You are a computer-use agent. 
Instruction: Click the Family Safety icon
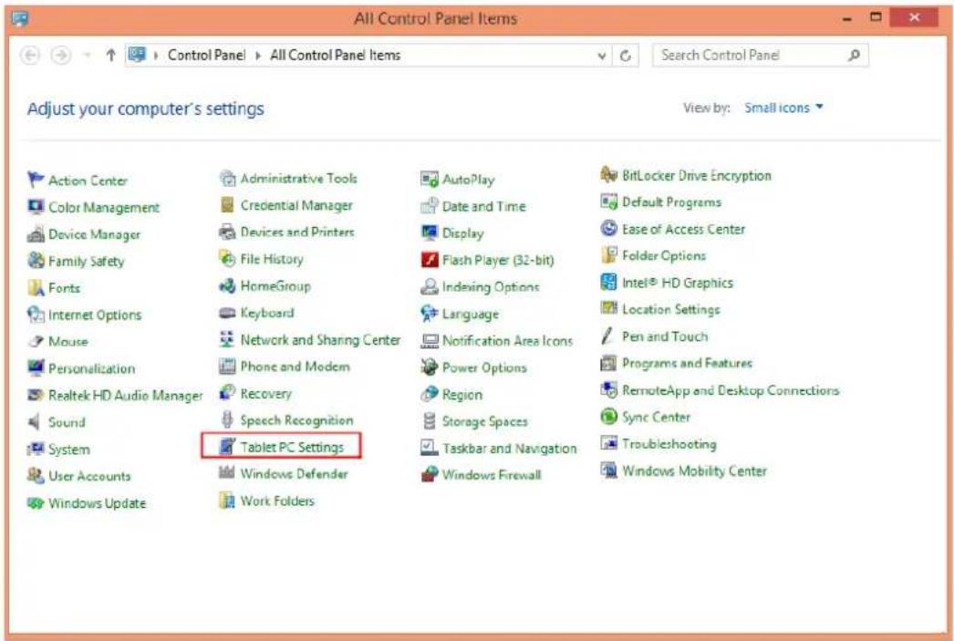pyautogui.click(x=36, y=261)
